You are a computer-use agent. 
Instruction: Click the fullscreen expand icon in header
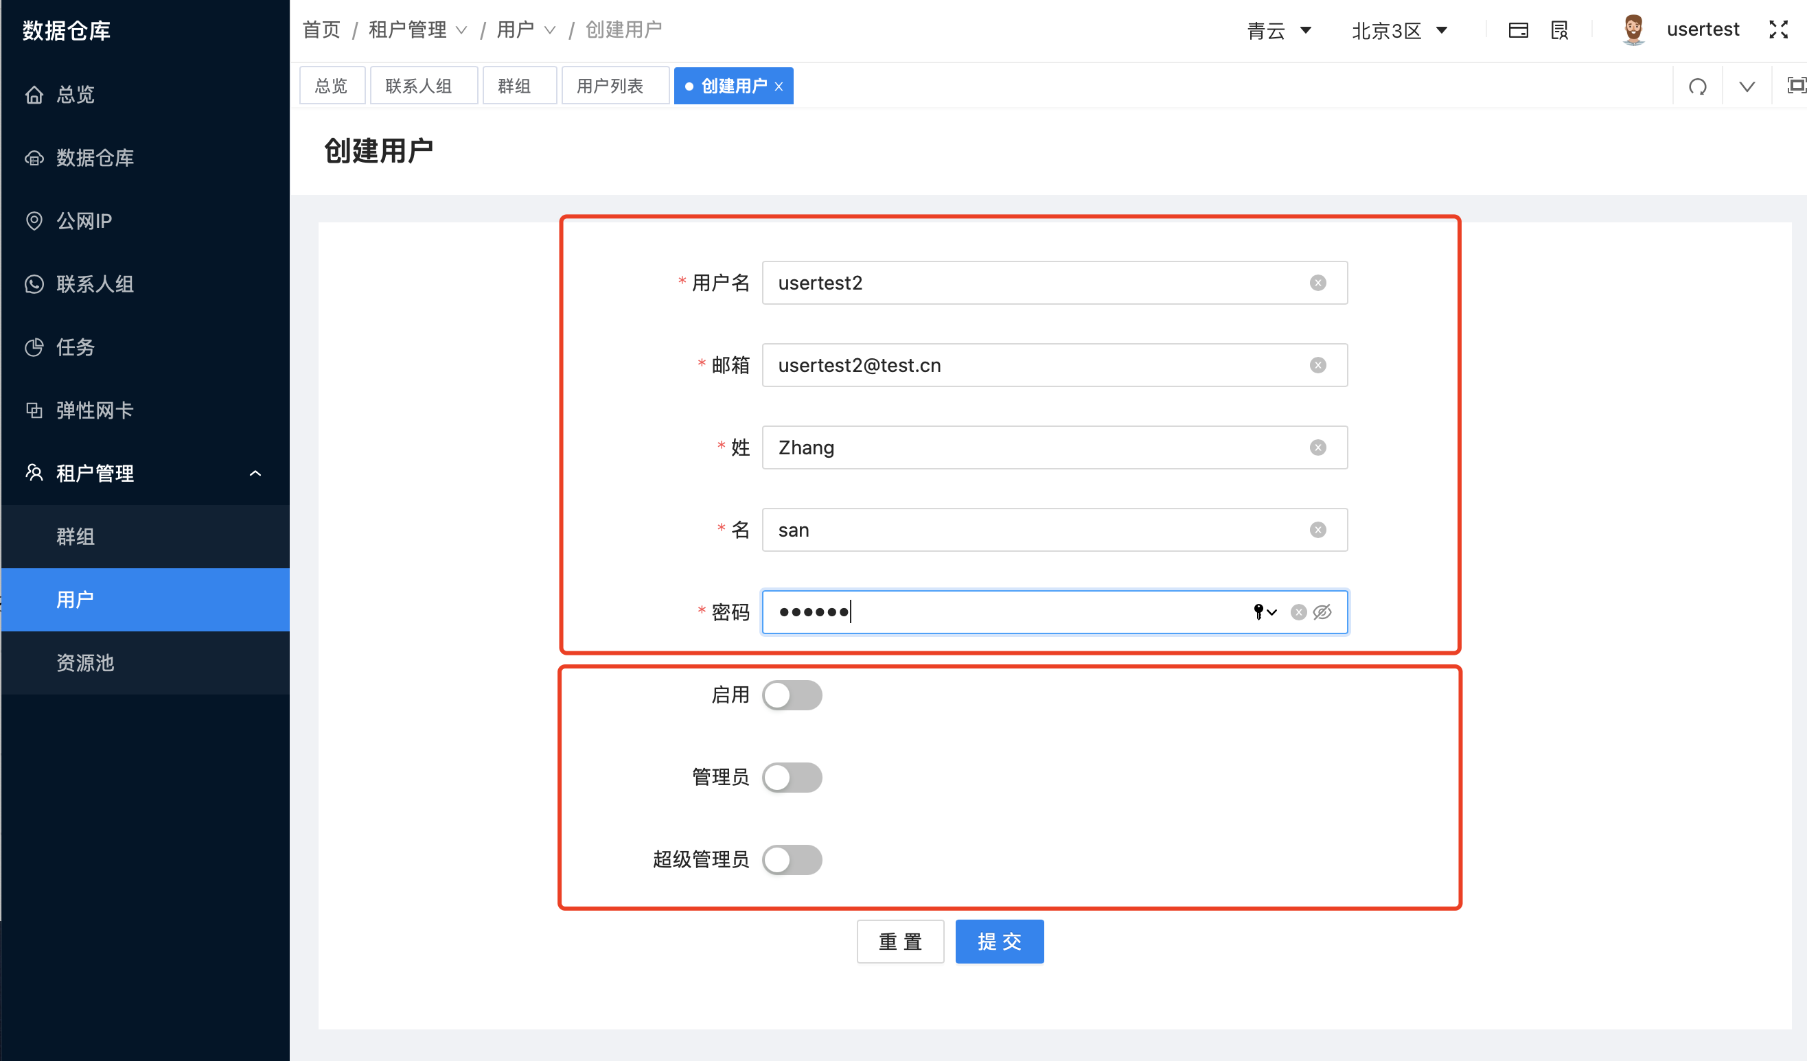[x=1779, y=30]
